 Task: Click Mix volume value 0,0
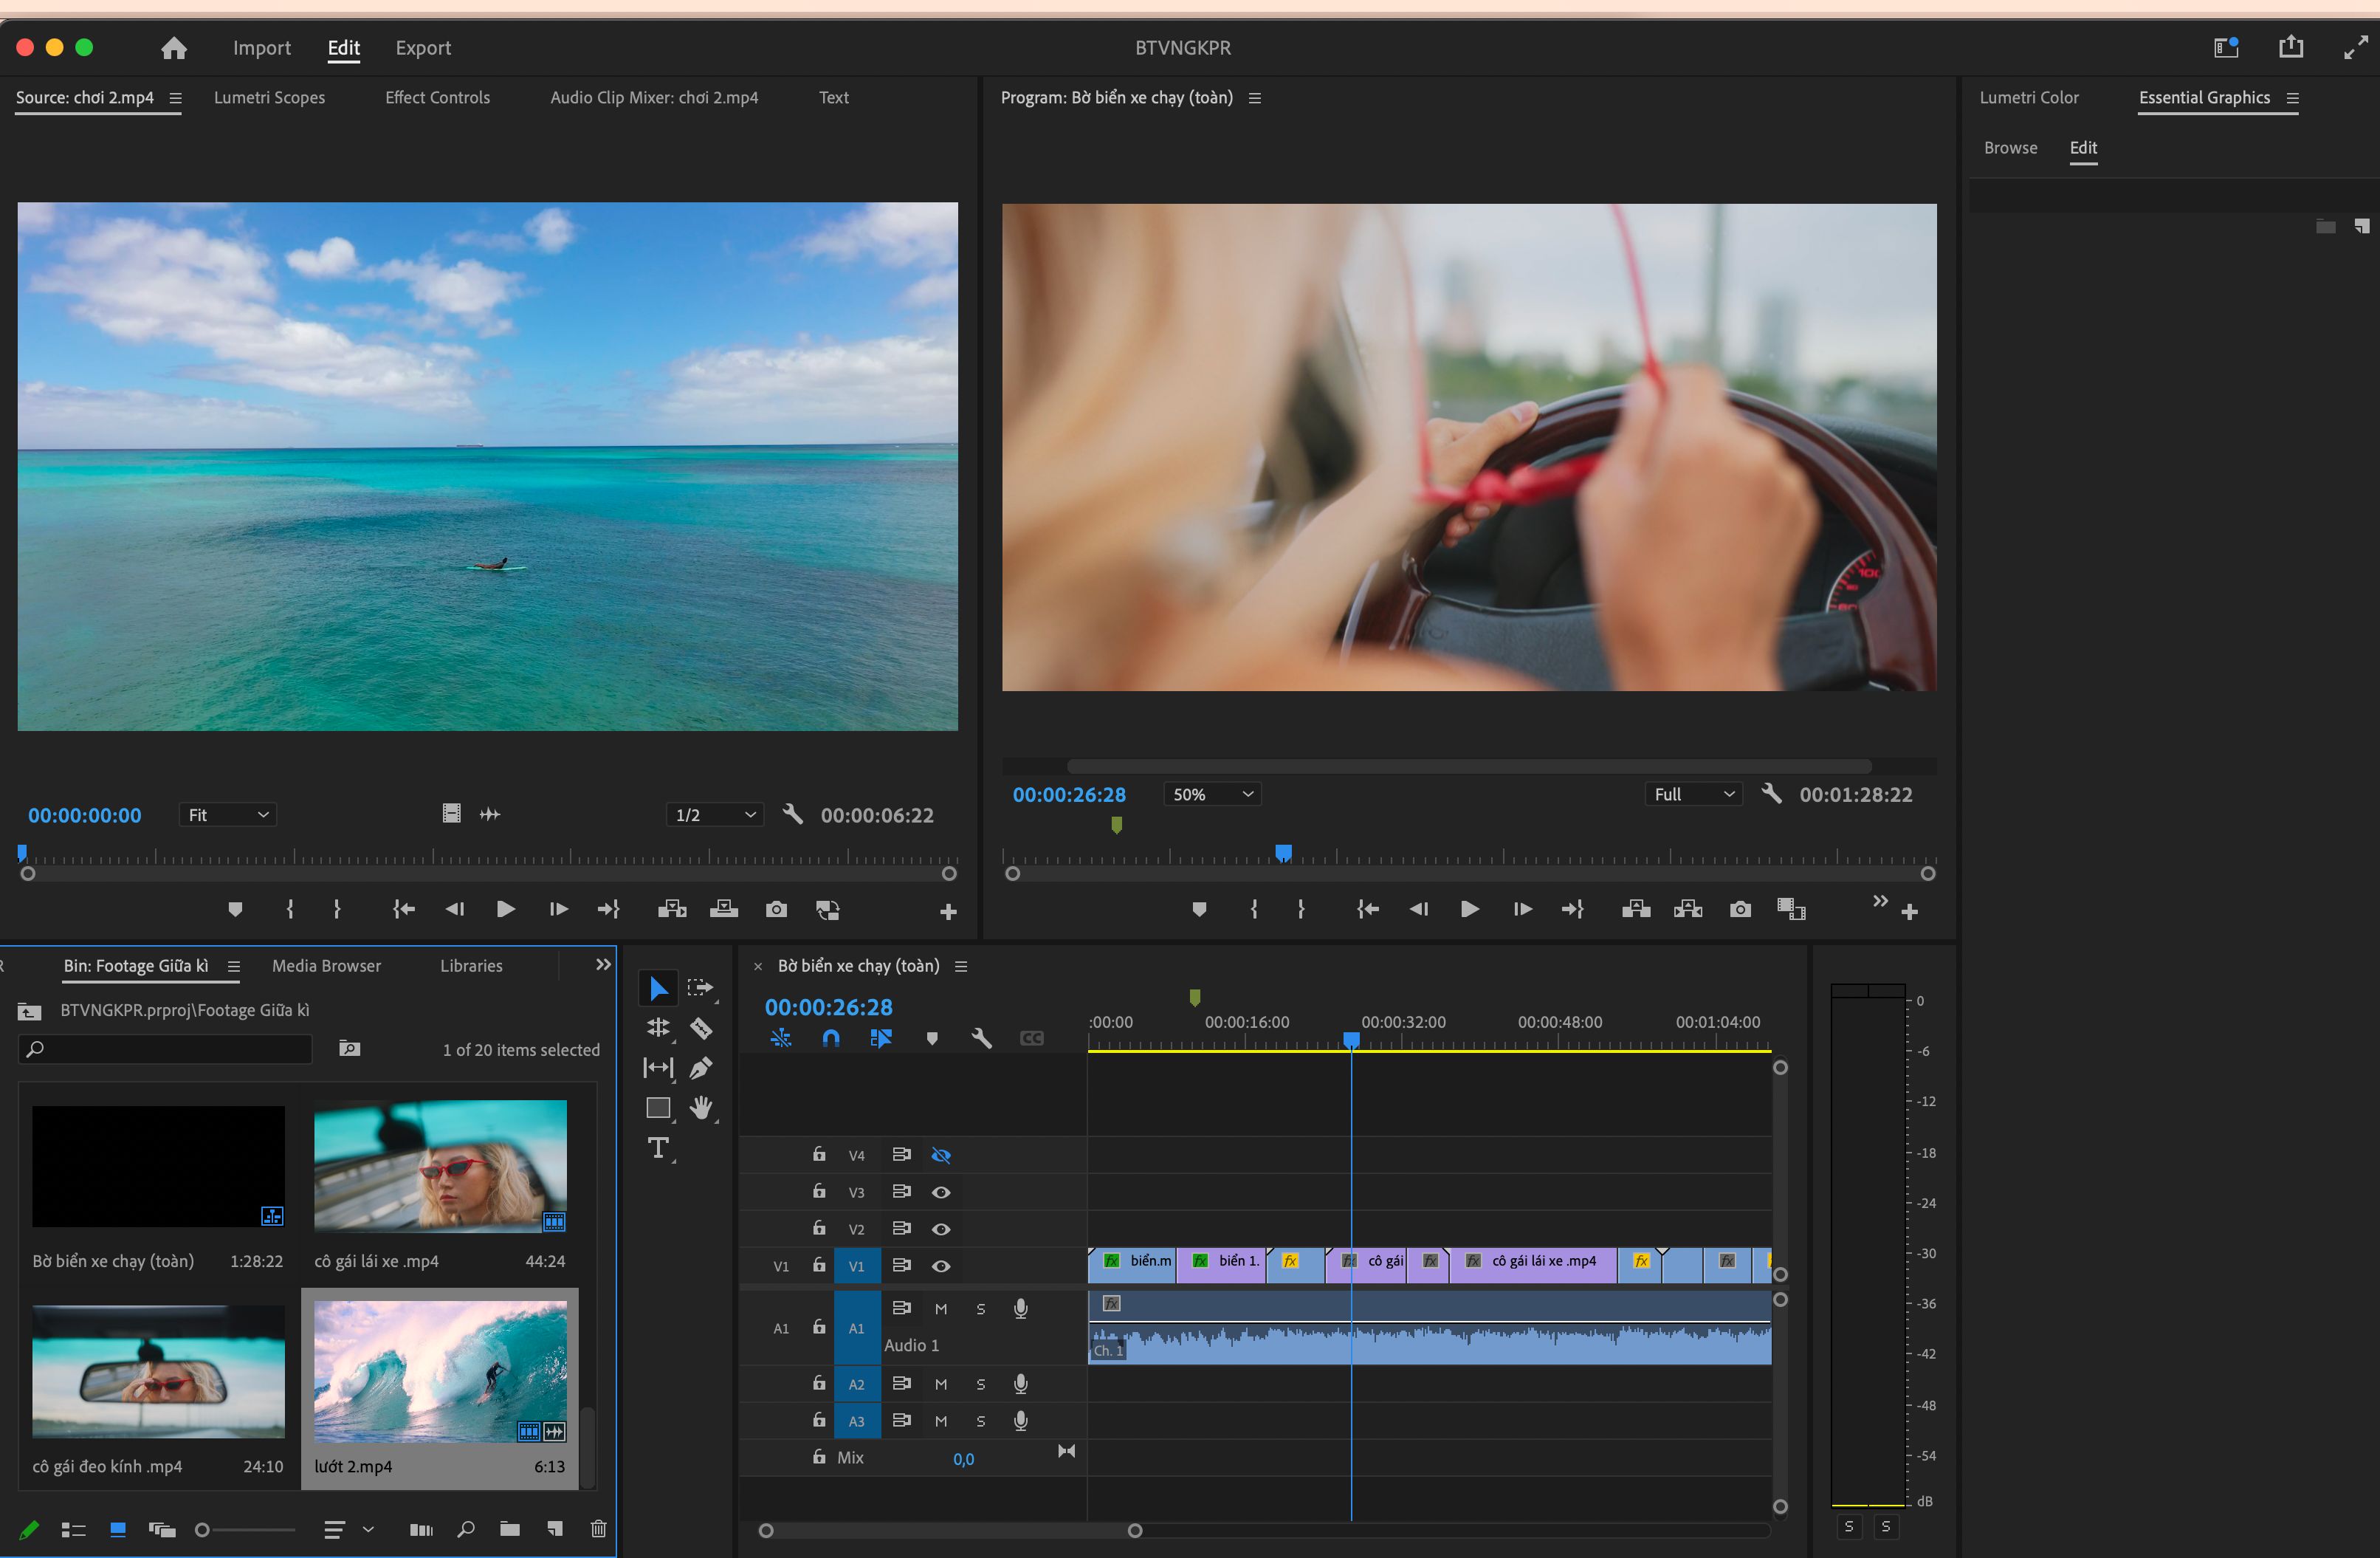pyautogui.click(x=963, y=1459)
